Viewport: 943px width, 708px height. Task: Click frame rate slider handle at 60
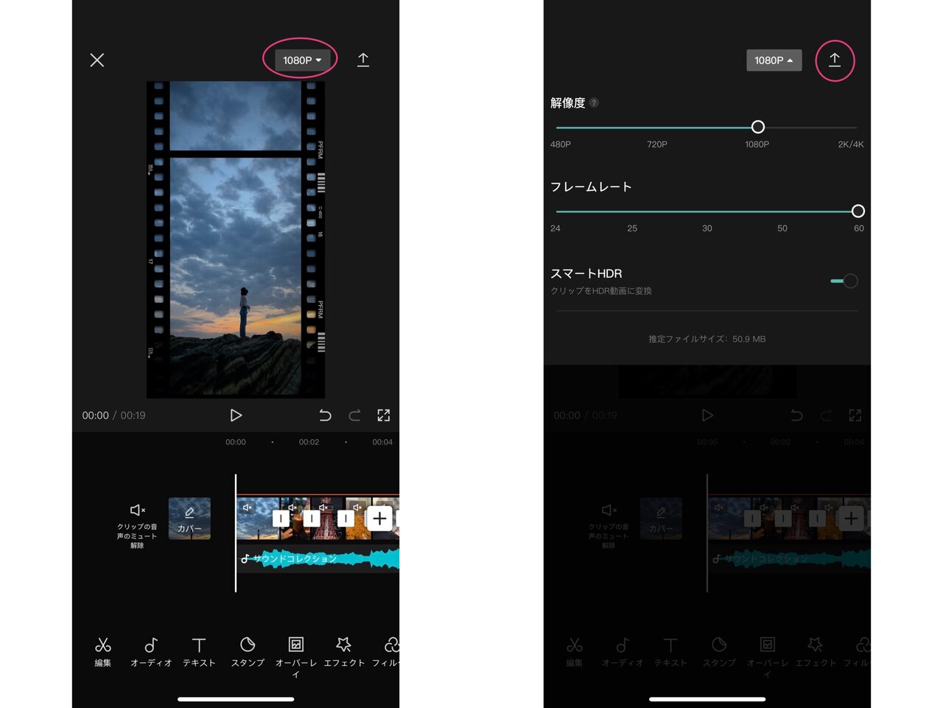858,211
